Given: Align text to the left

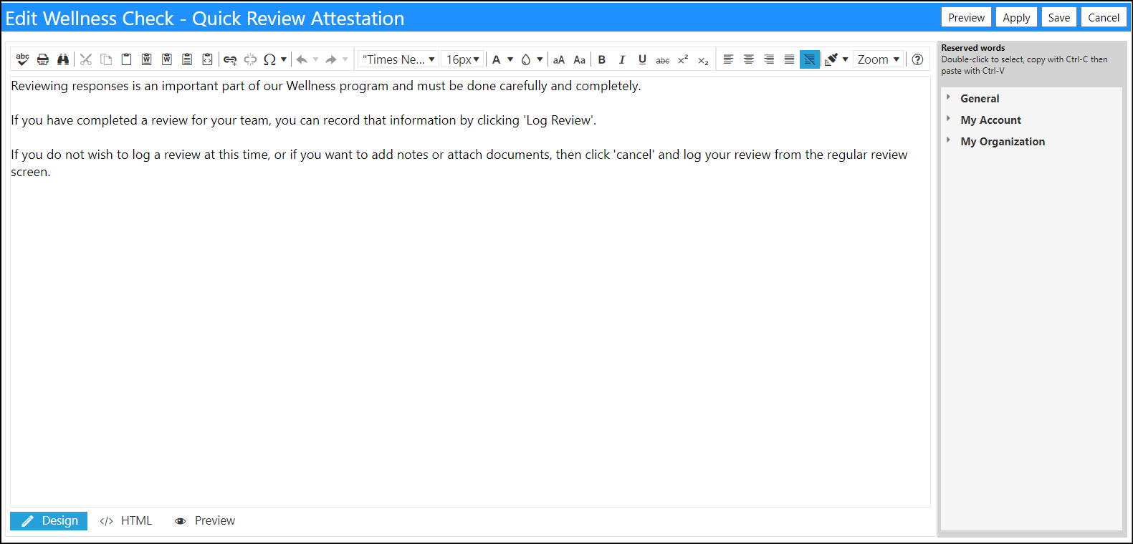Looking at the screenshot, I should 728,59.
